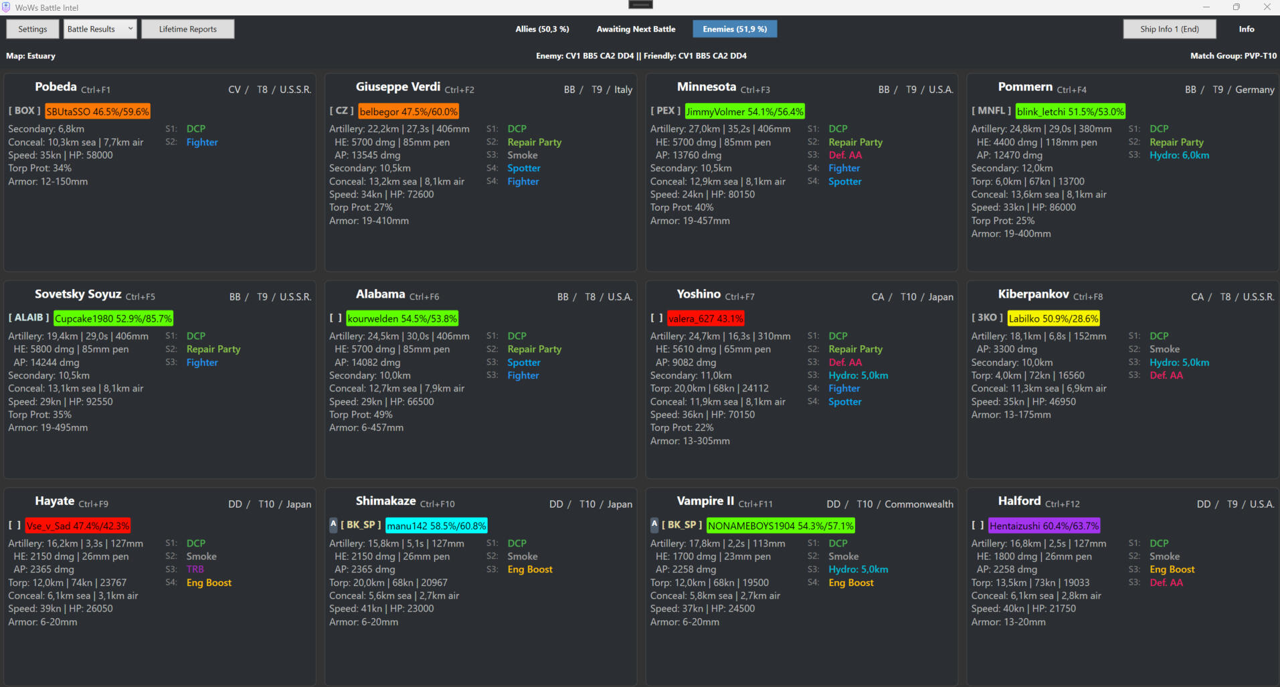Select the Alabama ship name
This screenshot has height=687, width=1280.
click(380, 294)
